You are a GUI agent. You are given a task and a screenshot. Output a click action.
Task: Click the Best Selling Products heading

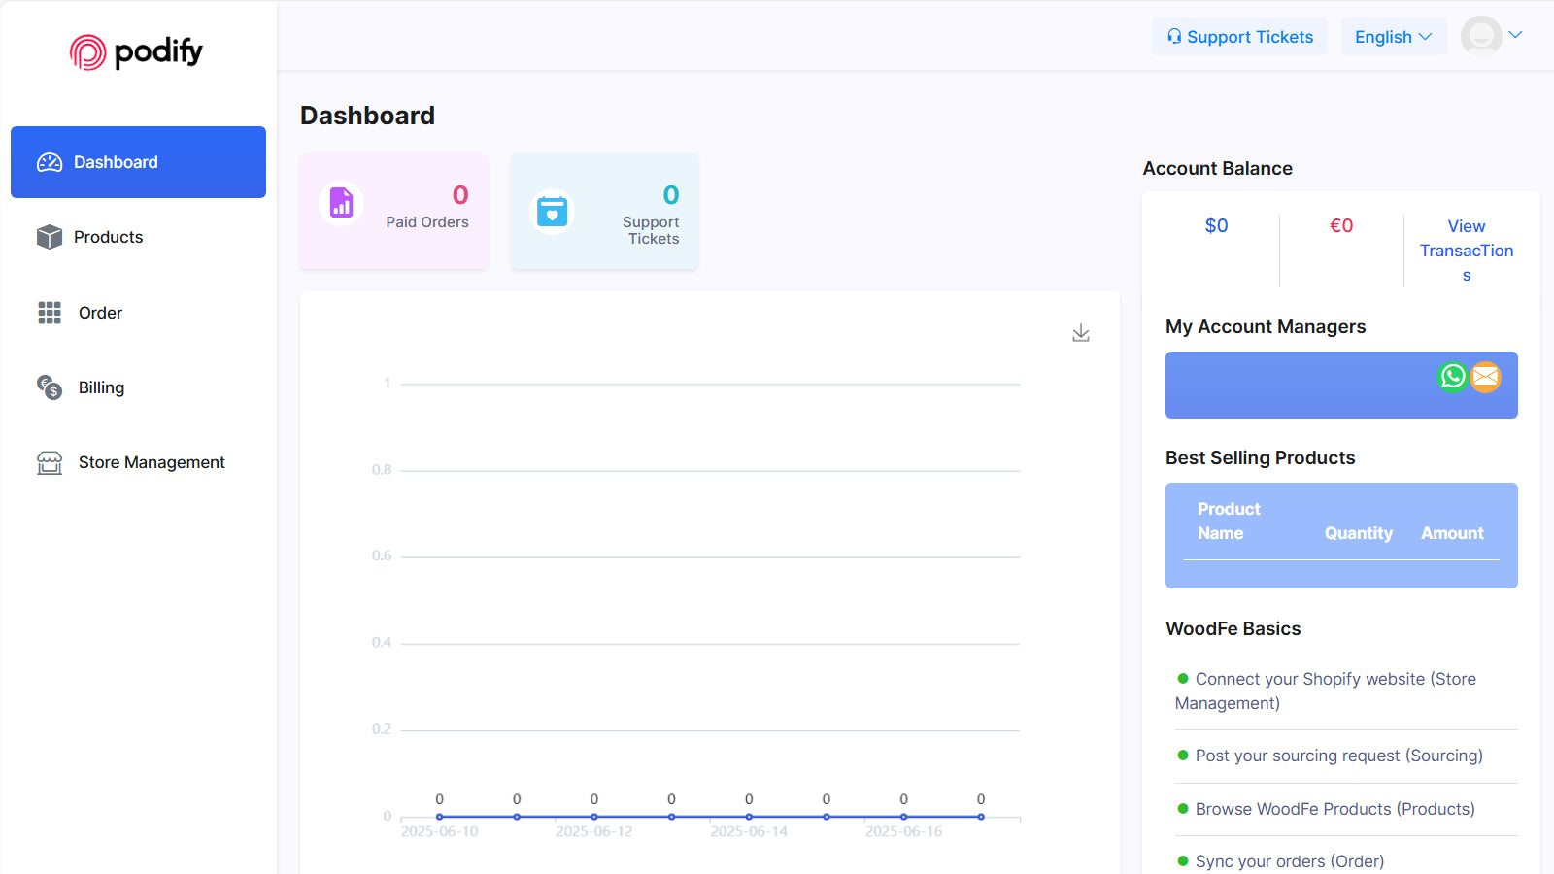[1260, 457]
